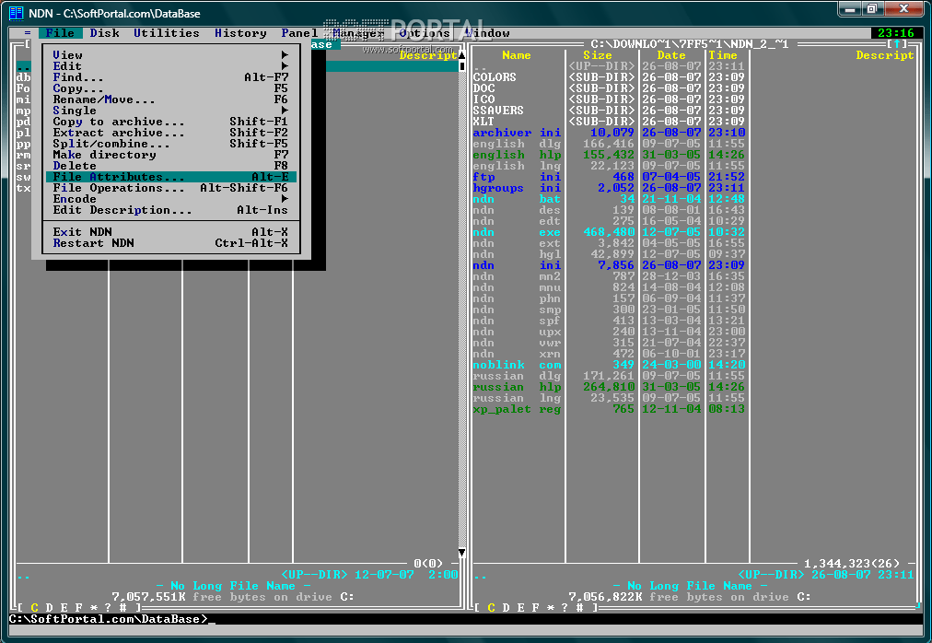
Task: Click * in right panel drive bar
Action: click(x=551, y=607)
